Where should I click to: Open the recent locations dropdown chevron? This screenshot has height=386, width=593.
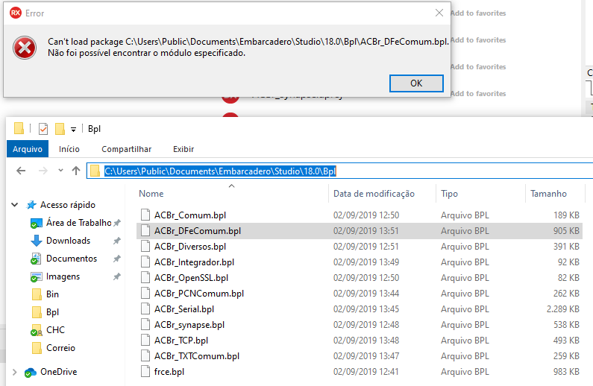(60, 171)
